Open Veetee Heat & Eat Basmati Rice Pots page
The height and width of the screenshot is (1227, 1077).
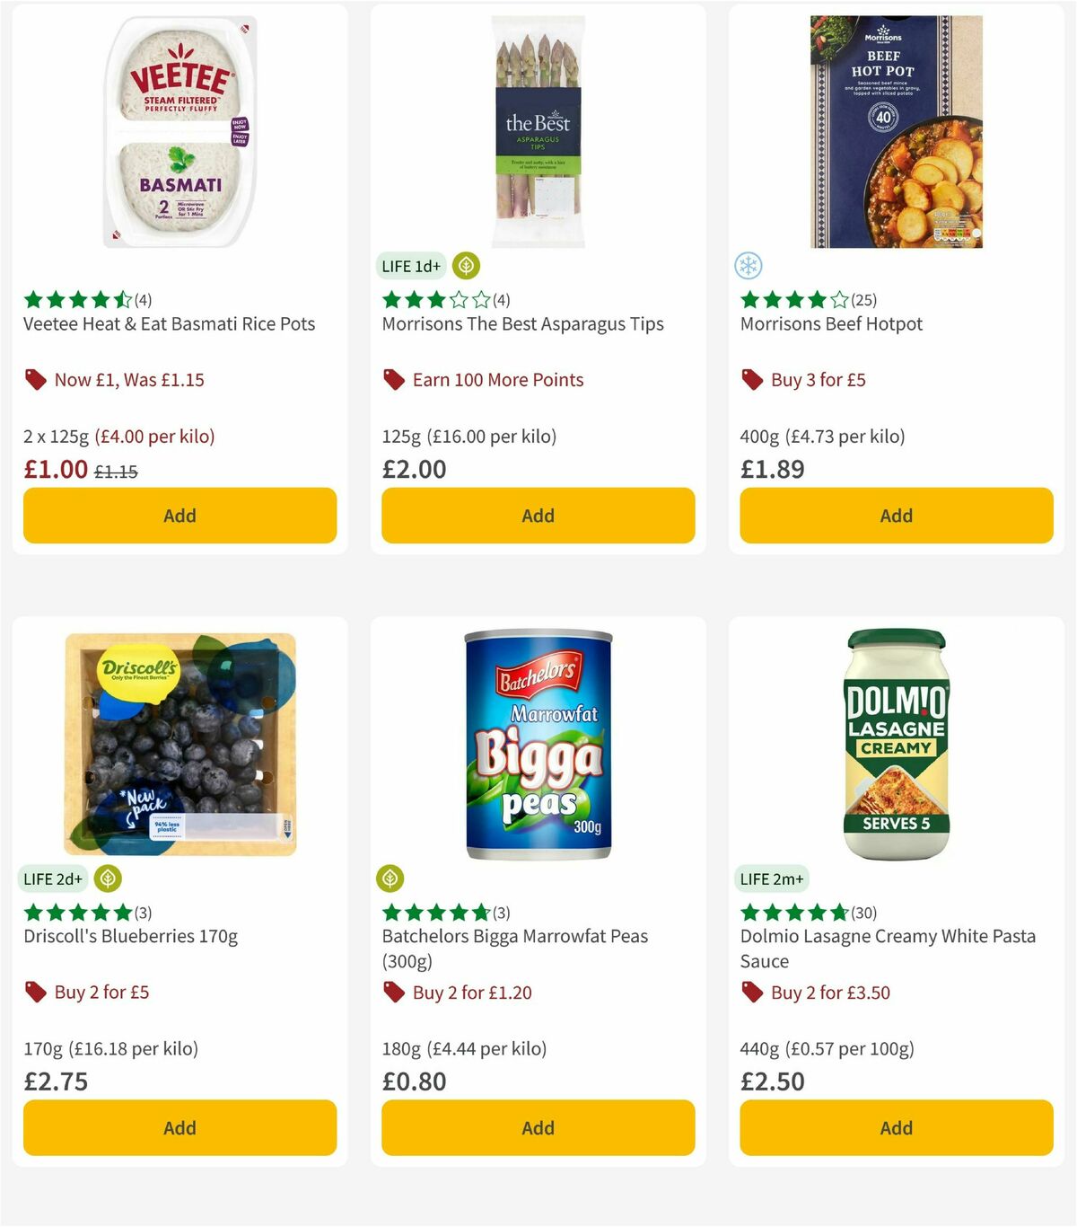pyautogui.click(x=169, y=324)
